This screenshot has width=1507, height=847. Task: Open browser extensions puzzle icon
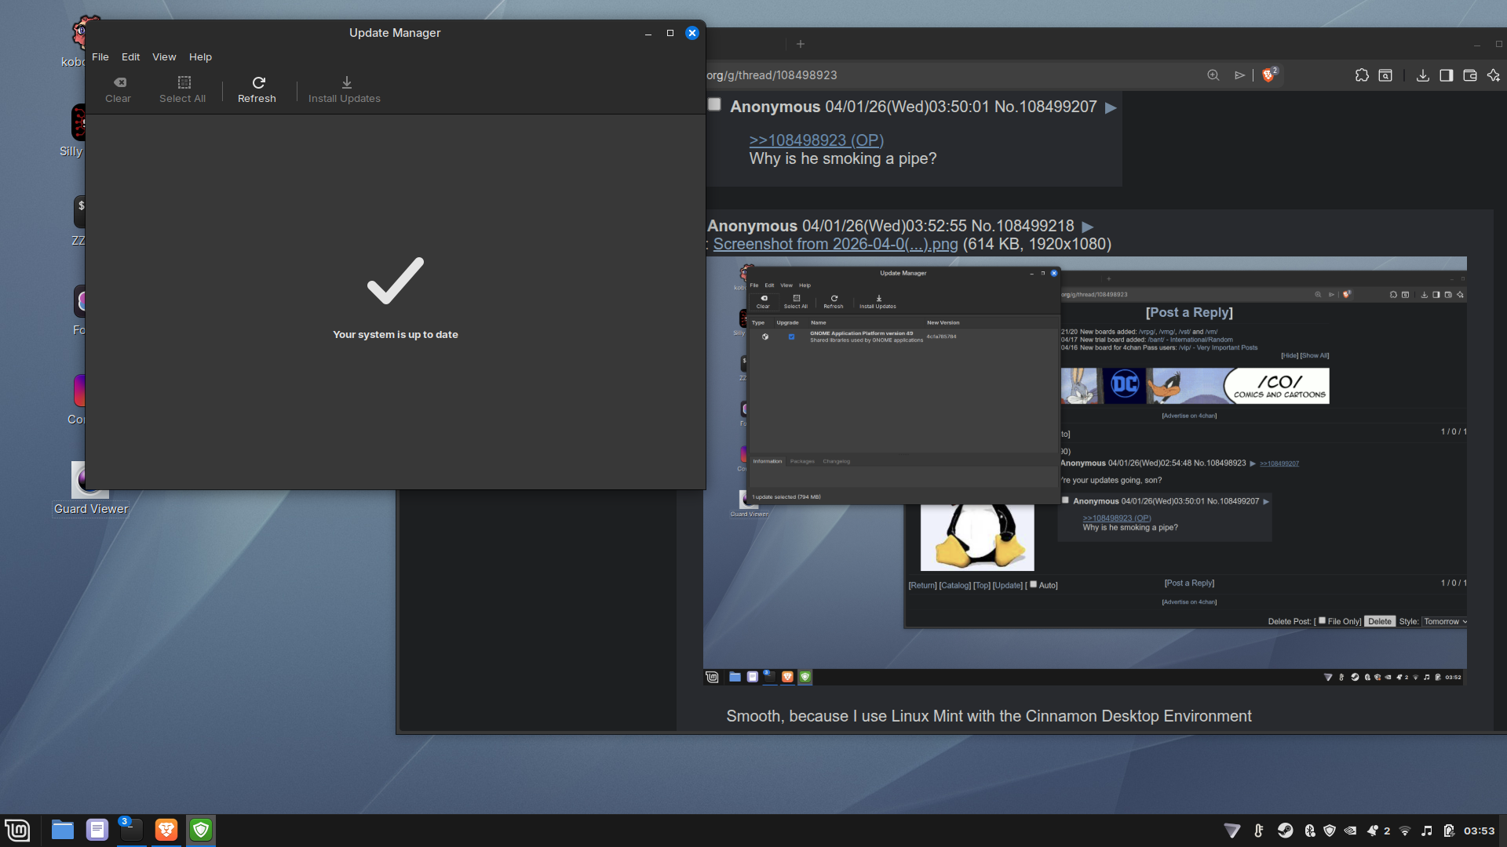1362,75
